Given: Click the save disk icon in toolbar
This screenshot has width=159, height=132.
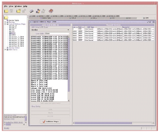Looking at the screenshot, I should click(x=11, y=11).
